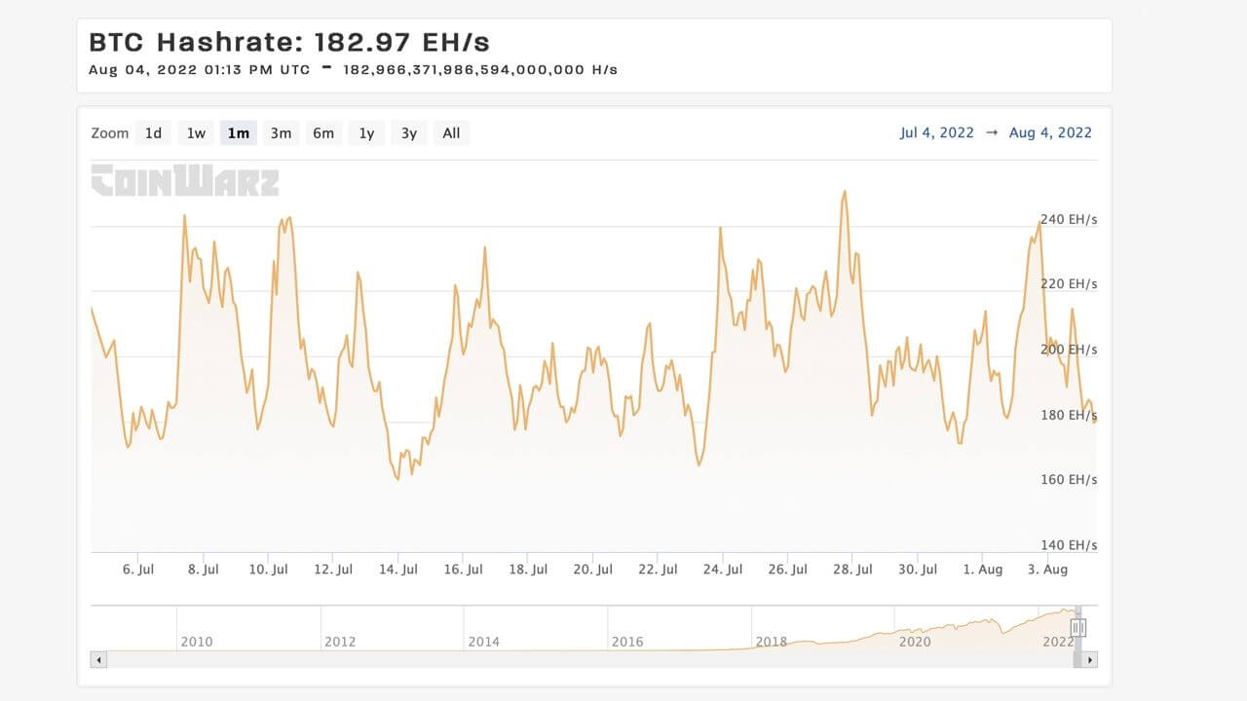This screenshot has height=701, width=1247.
Task: Grab the navigator range handle near 2022
Action: tap(1077, 628)
